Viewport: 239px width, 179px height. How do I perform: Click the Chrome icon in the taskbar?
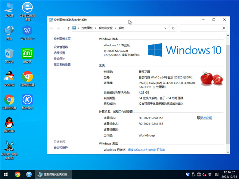[x=18, y=174]
